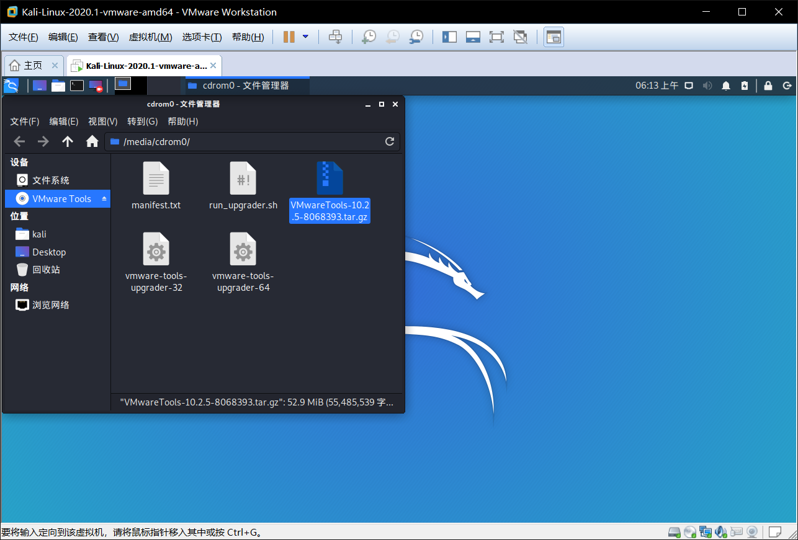Launch file manager from the Kali panel
Viewport: 798px width, 540px height.
coord(58,86)
